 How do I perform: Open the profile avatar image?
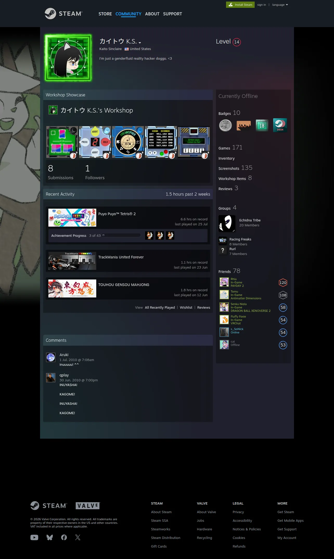pos(68,58)
